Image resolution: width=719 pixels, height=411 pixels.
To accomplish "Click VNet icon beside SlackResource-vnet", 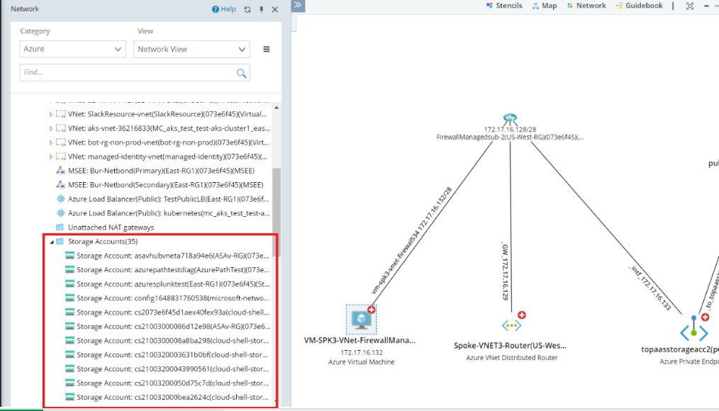I will (60, 114).
